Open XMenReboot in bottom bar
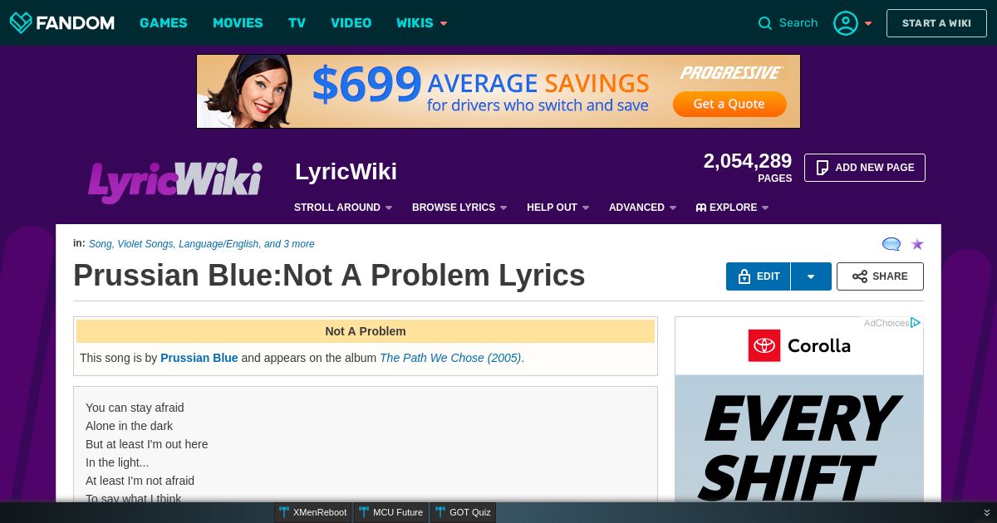997x523 pixels. coord(313,512)
